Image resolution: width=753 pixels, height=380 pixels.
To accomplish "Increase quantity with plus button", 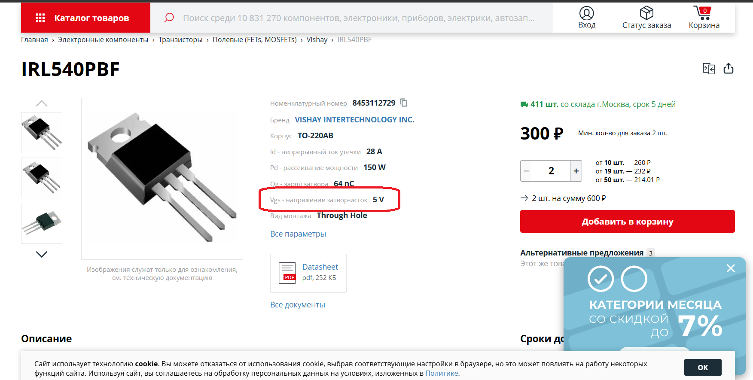I will [x=576, y=171].
